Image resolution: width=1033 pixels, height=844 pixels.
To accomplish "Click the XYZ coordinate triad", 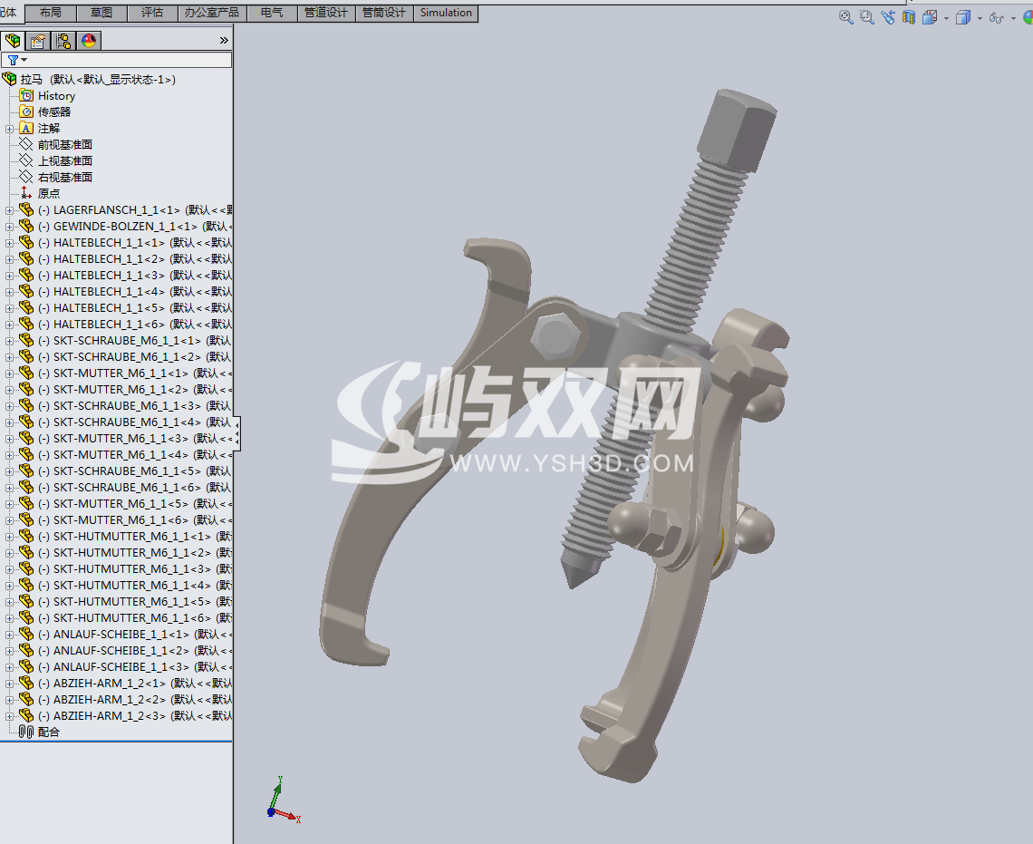I will (284, 800).
